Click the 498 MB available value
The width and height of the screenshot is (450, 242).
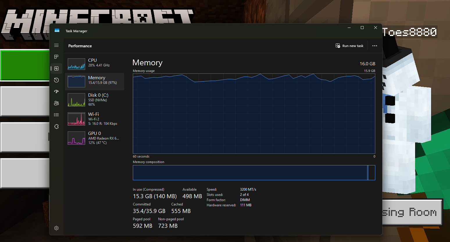pos(192,196)
